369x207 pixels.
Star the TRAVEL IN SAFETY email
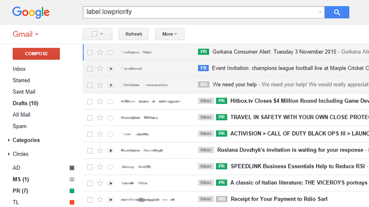100,118
